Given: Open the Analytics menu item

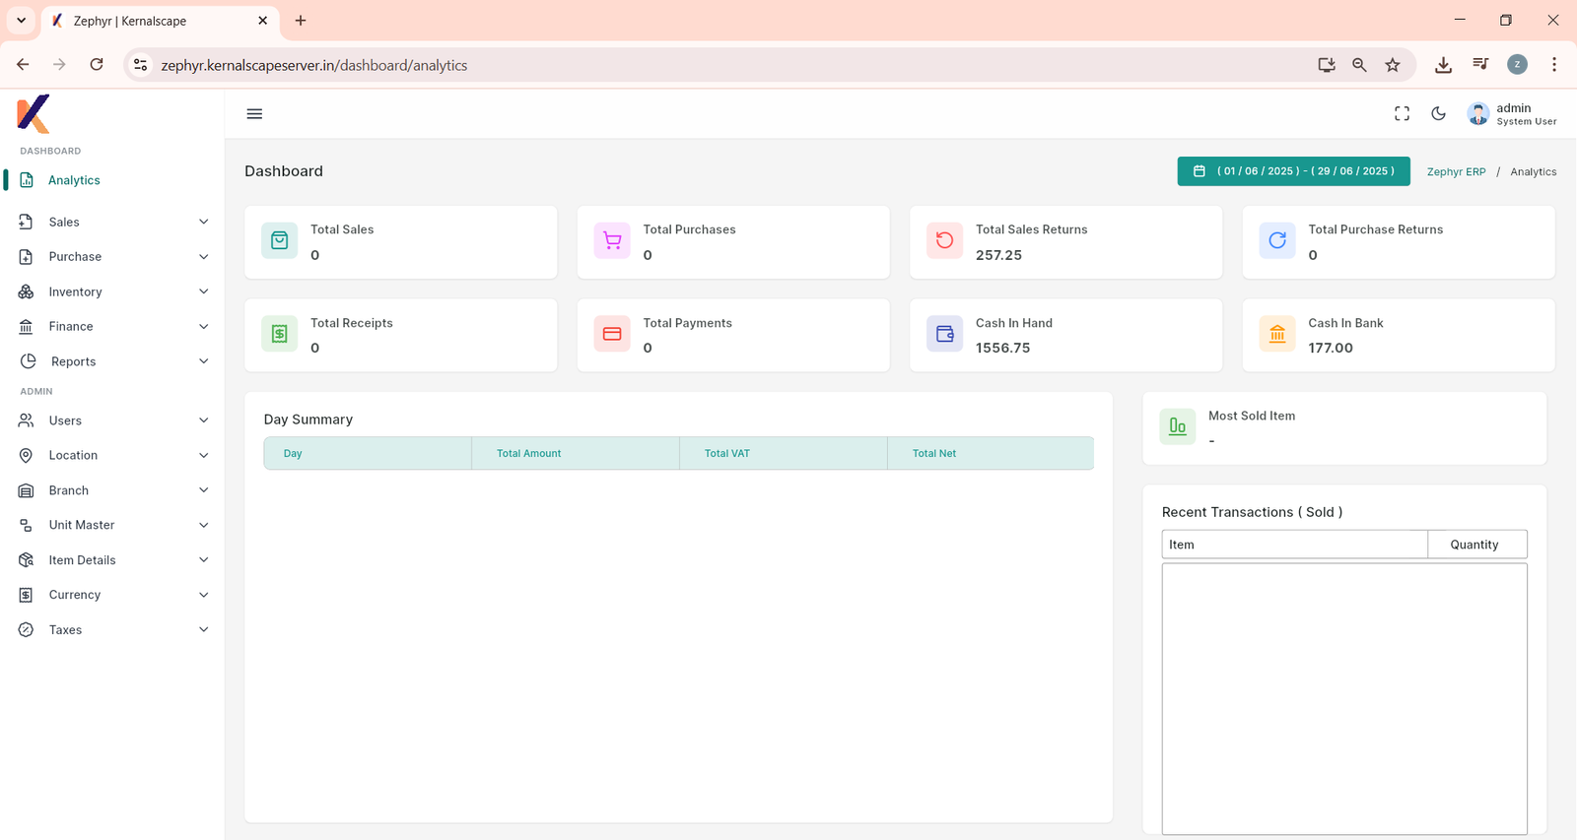Looking at the screenshot, I should (74, 180).
